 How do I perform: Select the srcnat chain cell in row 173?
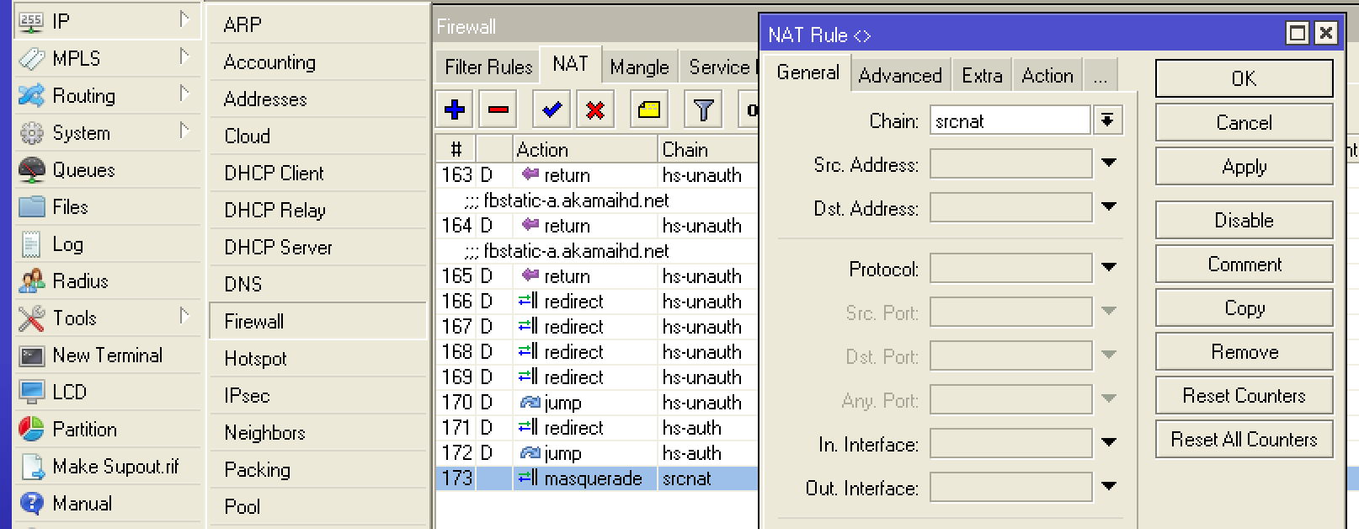pyautogui.click(x=708, y=478)
